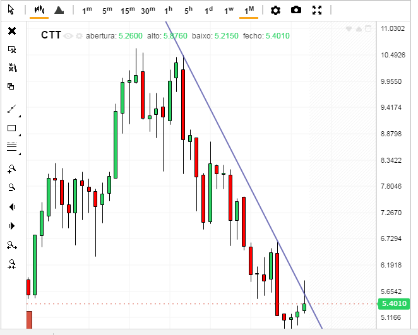Image resolution: width=418 pixels, height=335 pixels.
Task: Select the rectangle shape tool
Action: pyautogui.click(x=12, y=128)
